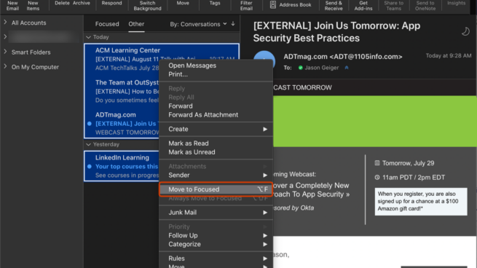Click Switch Background in the toolbar
This screenshot has width=477, height=268.
click(147, 6)
